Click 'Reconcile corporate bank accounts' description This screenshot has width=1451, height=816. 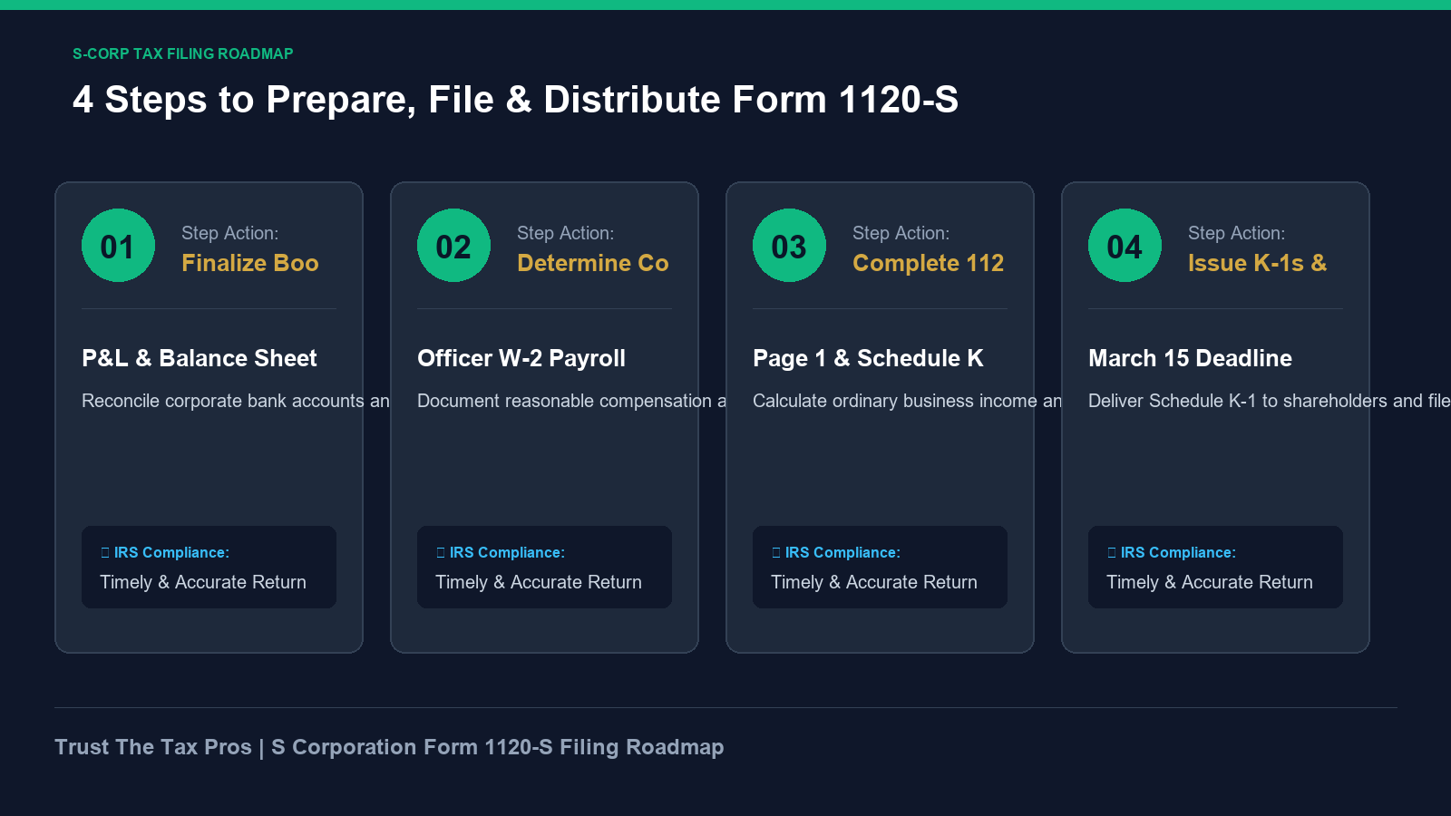click(236, 401)
